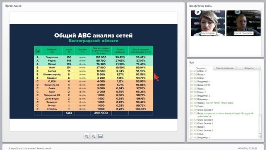The height and width of the screenshot is (150, 266).
Task: Zoom in on the presentation slide
Action: [x=86, y=136]
